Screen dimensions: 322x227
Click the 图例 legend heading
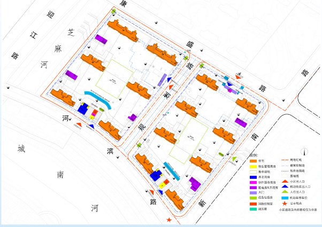[x=254, y=155]
